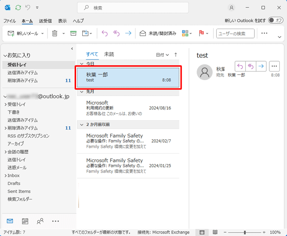Image resolution: width=287 pixels, height=236 pixels.
Task: Expand the Inbox folder
Action: 5,175
